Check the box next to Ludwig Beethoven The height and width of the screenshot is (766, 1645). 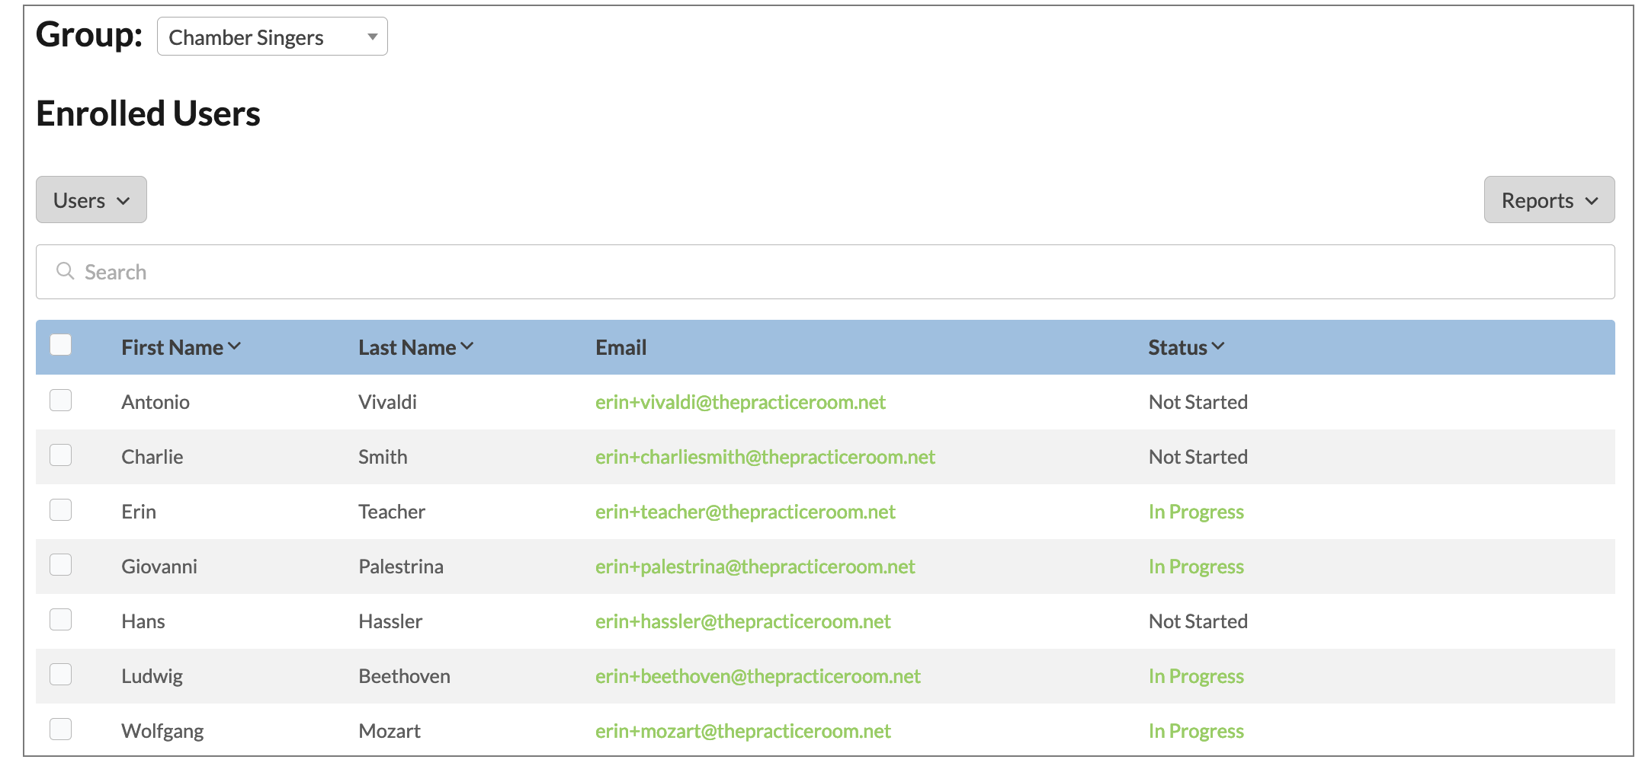61,675
